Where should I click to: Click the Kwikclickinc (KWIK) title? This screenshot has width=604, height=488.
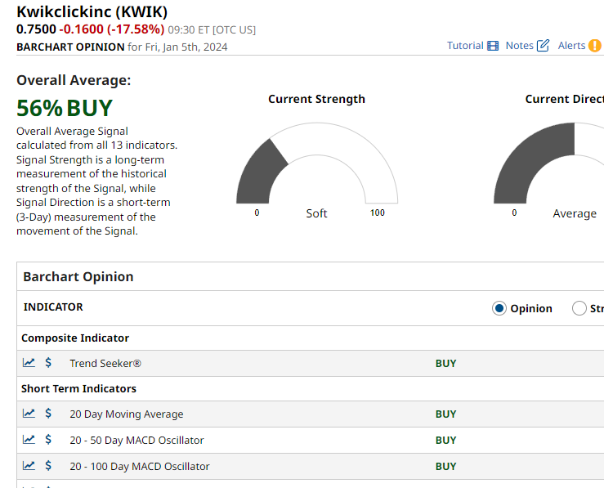(x=92, y=12)
